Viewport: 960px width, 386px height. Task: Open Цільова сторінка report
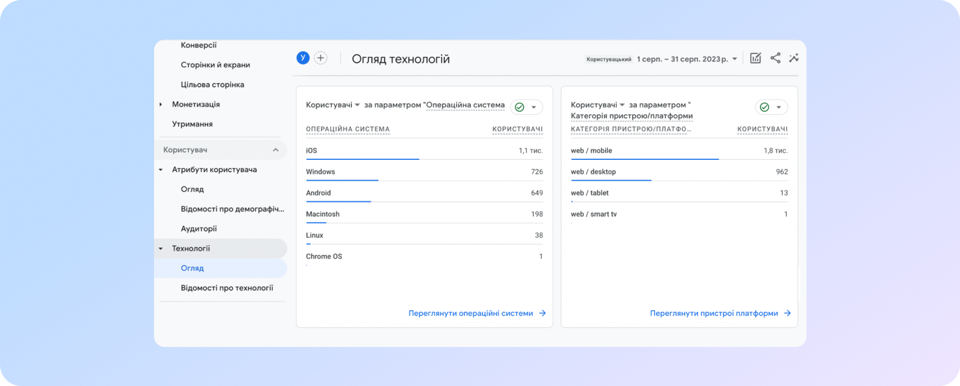pos(212,84)
